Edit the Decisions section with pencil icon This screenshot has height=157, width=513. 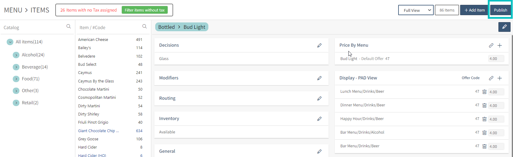click(319, 45)
